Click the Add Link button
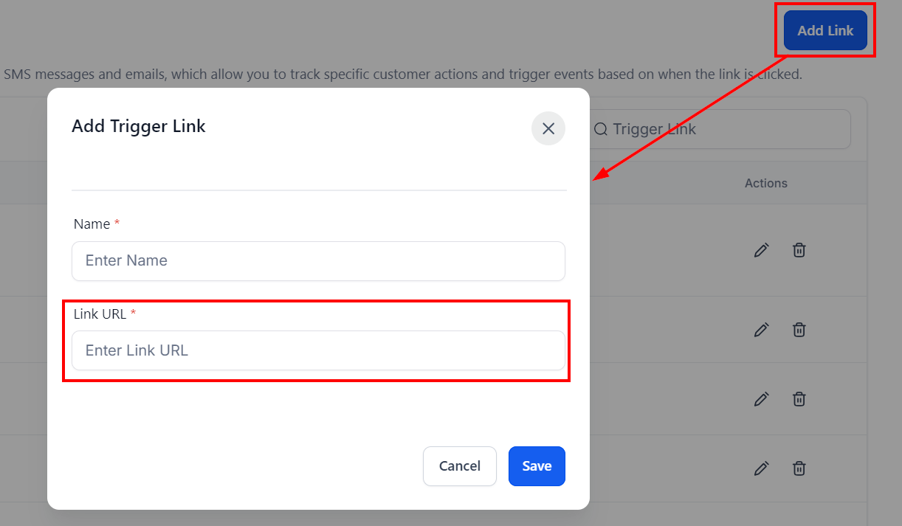902x526 pixels. click(825, 30)
